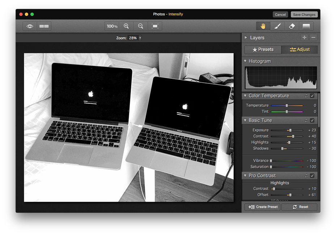The width and height of the screenshot is (336, 235).
Task: Click the Temperature slider handle
Action: tap(287, 105)
